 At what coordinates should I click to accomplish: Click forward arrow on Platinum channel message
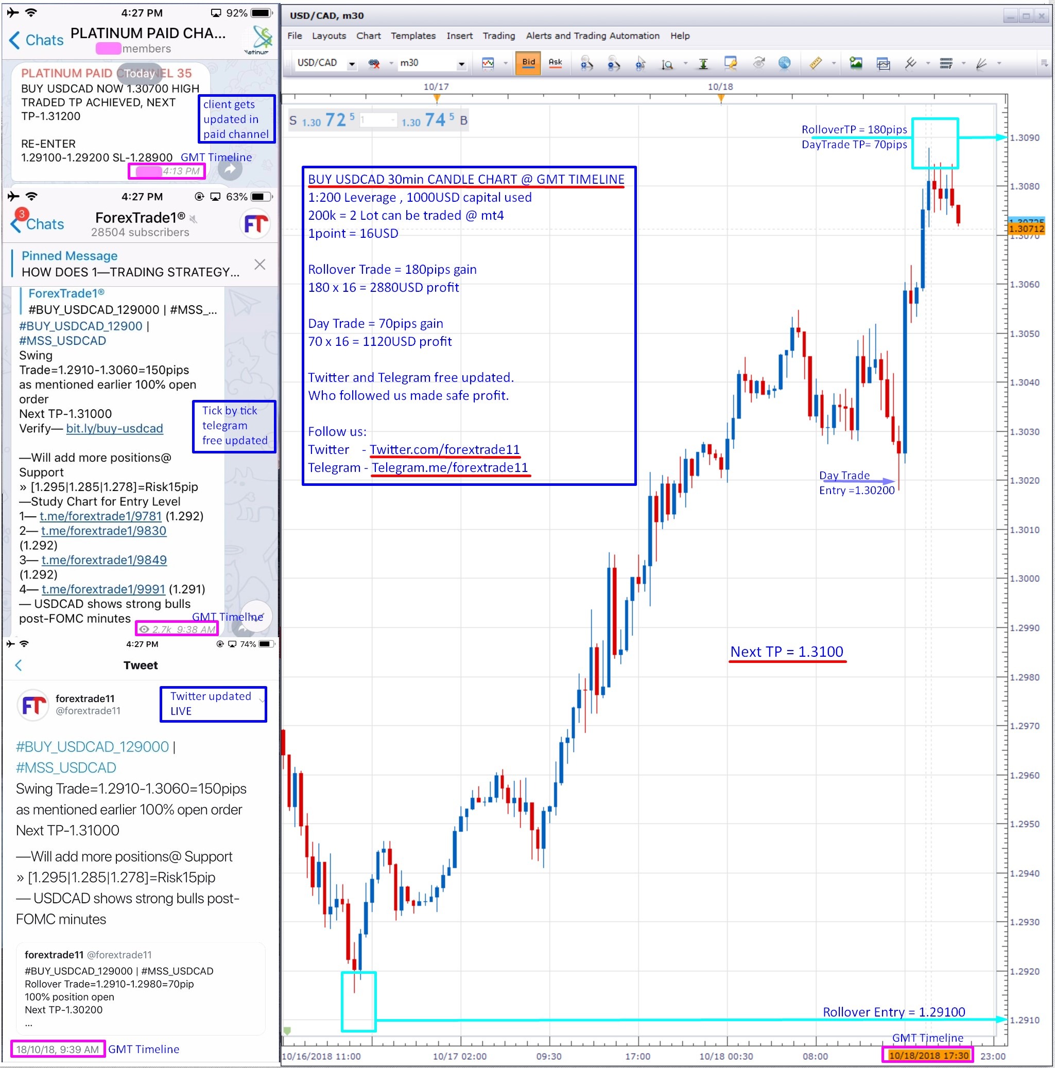coord(230,169)
